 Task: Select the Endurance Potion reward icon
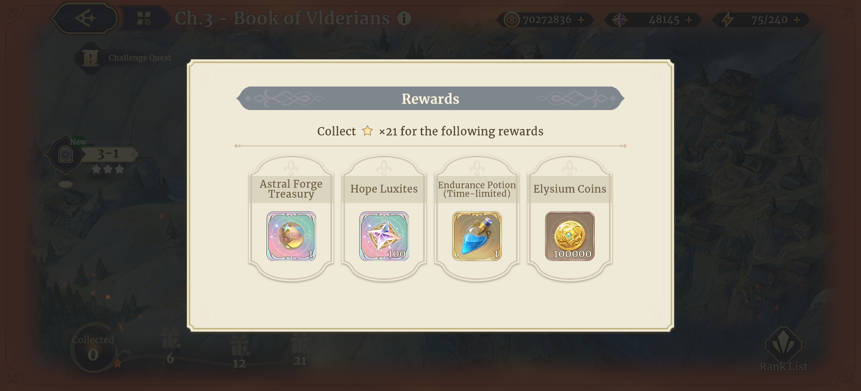click(477, 236)
